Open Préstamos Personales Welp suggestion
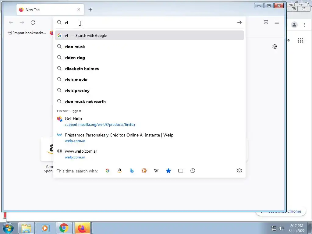 pos(149,138)
